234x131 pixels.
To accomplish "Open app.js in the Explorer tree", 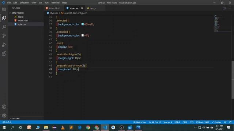I will (20, 17).
